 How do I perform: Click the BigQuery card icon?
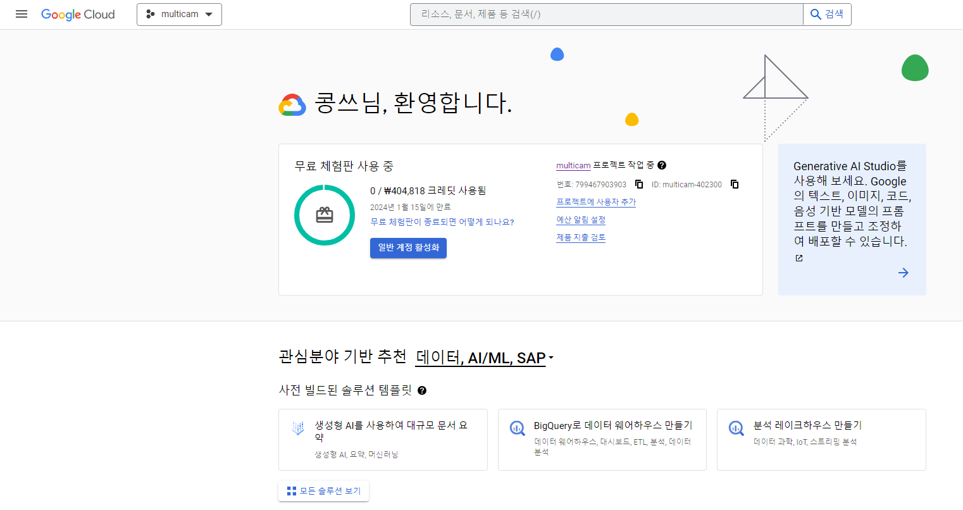coord(518,428)
